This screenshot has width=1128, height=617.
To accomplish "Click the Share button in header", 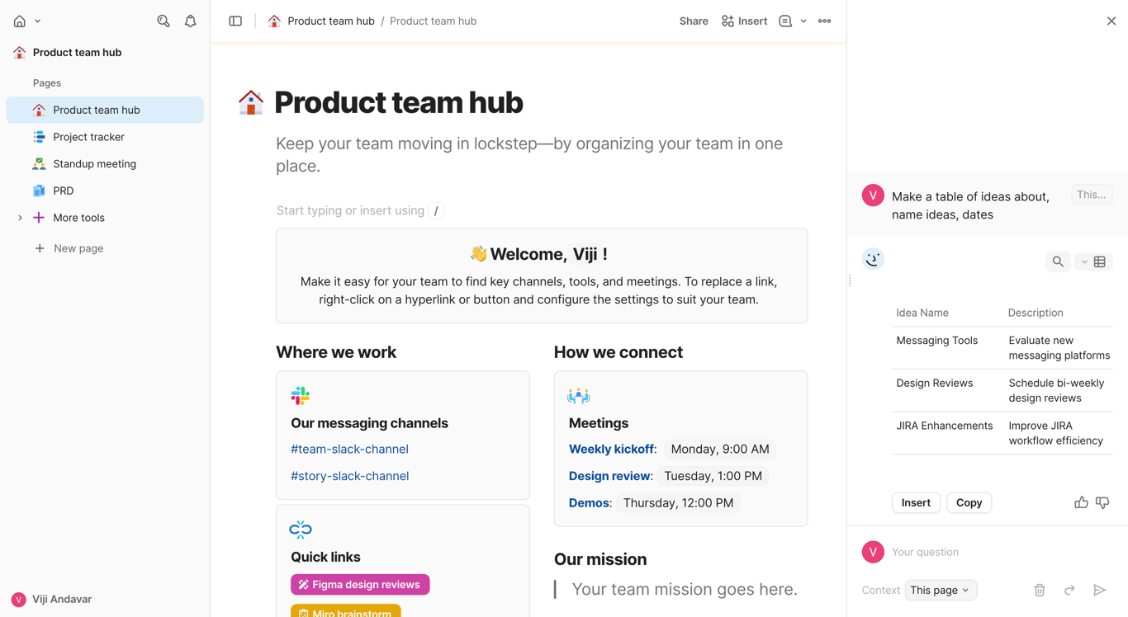I will 694,21.
